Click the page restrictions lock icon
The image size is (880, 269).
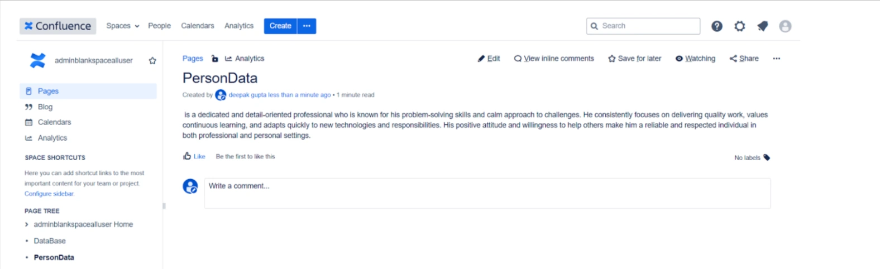click(x=215, y=59)
